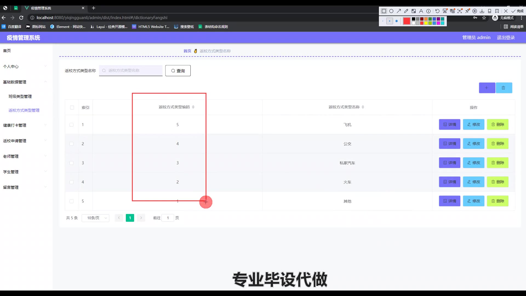Click the 查询 search button

click(178, 71)
